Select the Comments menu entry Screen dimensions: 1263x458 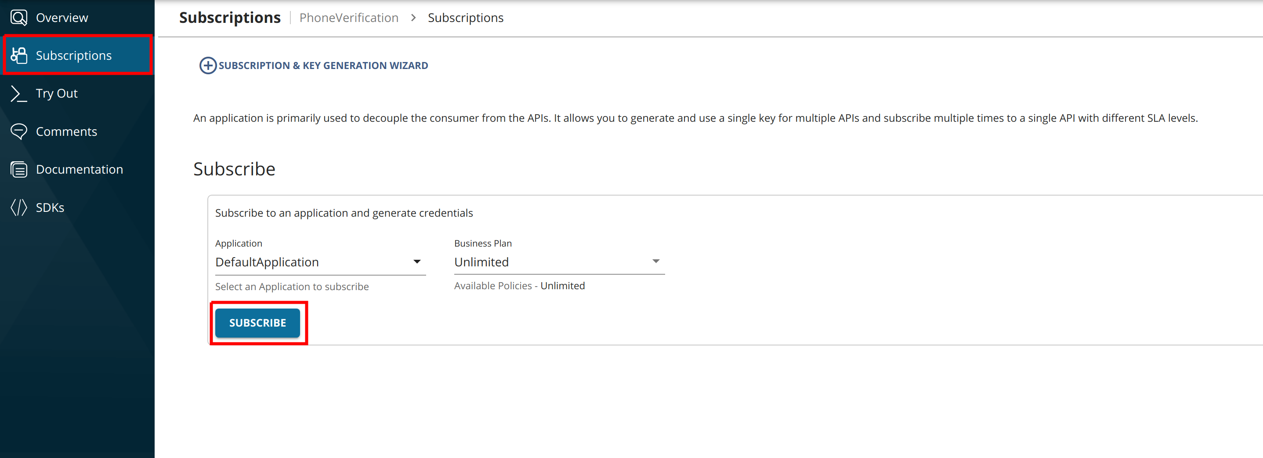point(66,131)
